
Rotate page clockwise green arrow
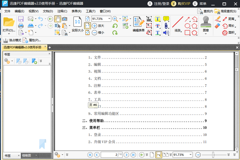point(115,33)
